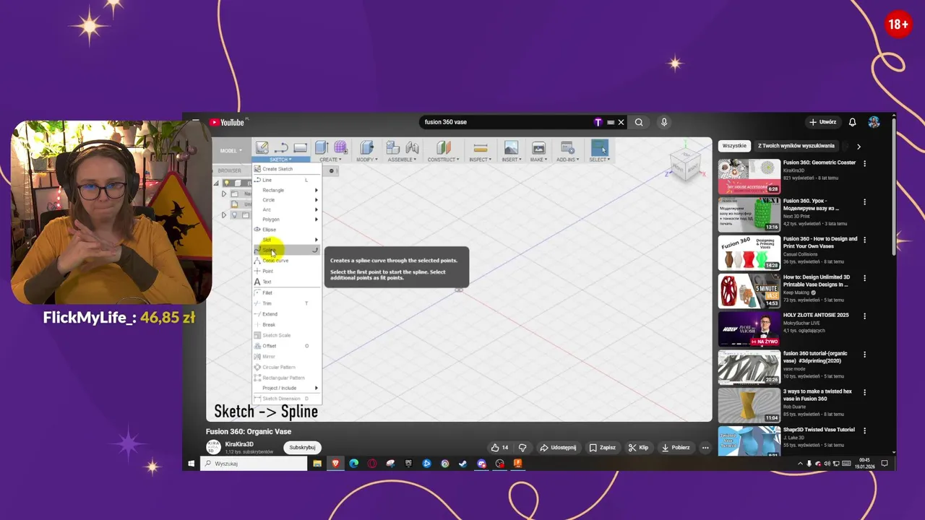Screen dimensions: 925x520
Task: Open the ASSEMBLE dropdown menu
Action: [x=403, y=160]
